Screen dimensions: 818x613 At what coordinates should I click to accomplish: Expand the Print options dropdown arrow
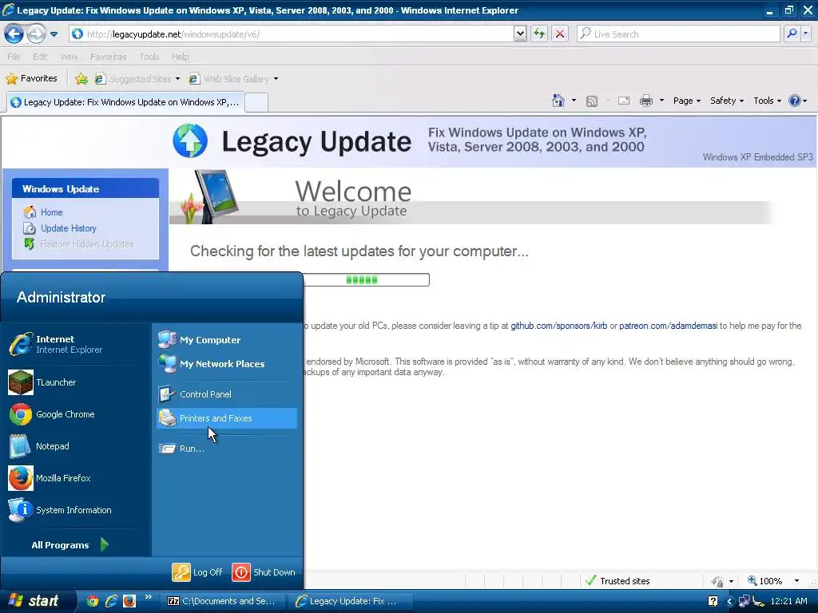click(661, 101)
